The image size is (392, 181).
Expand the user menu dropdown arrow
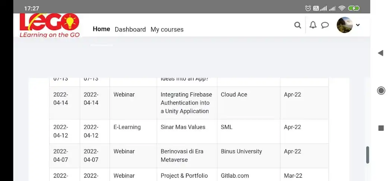(358, 25)
